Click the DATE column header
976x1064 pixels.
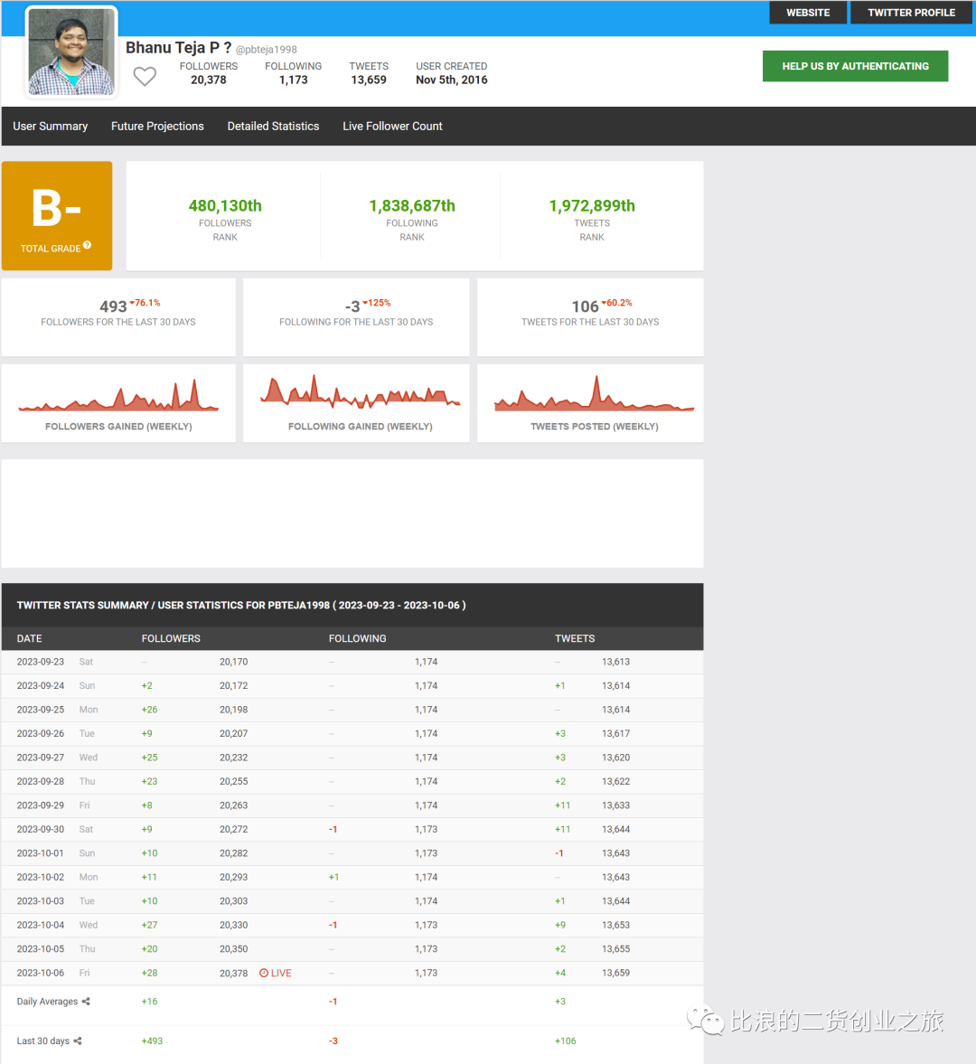29,638
